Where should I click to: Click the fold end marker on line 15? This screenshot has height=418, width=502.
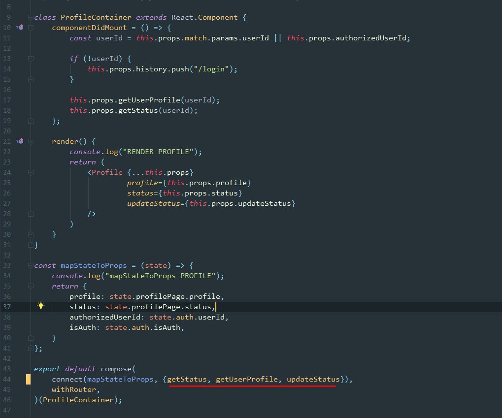pyautogui.click(x=31, y=79)
